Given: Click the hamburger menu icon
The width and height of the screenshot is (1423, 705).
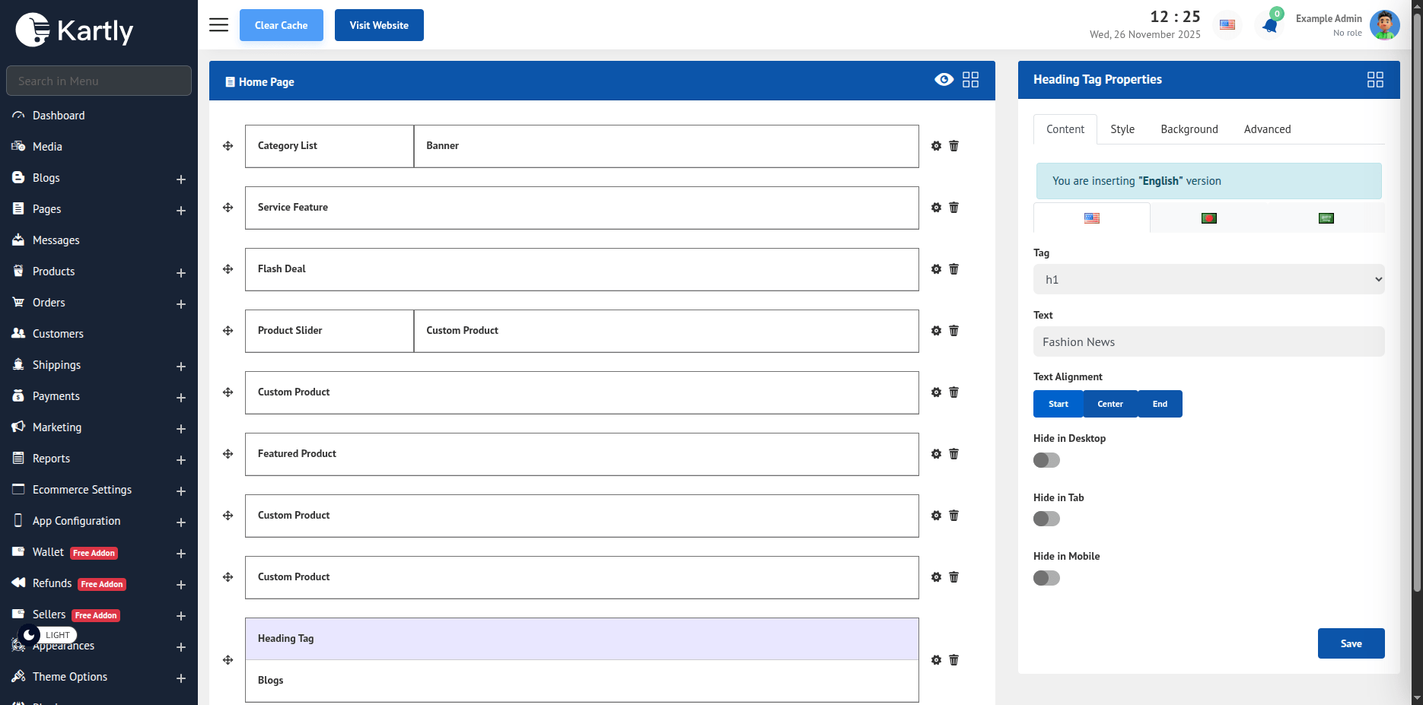Looking at the screenshot, I should (x=218, y=25).
